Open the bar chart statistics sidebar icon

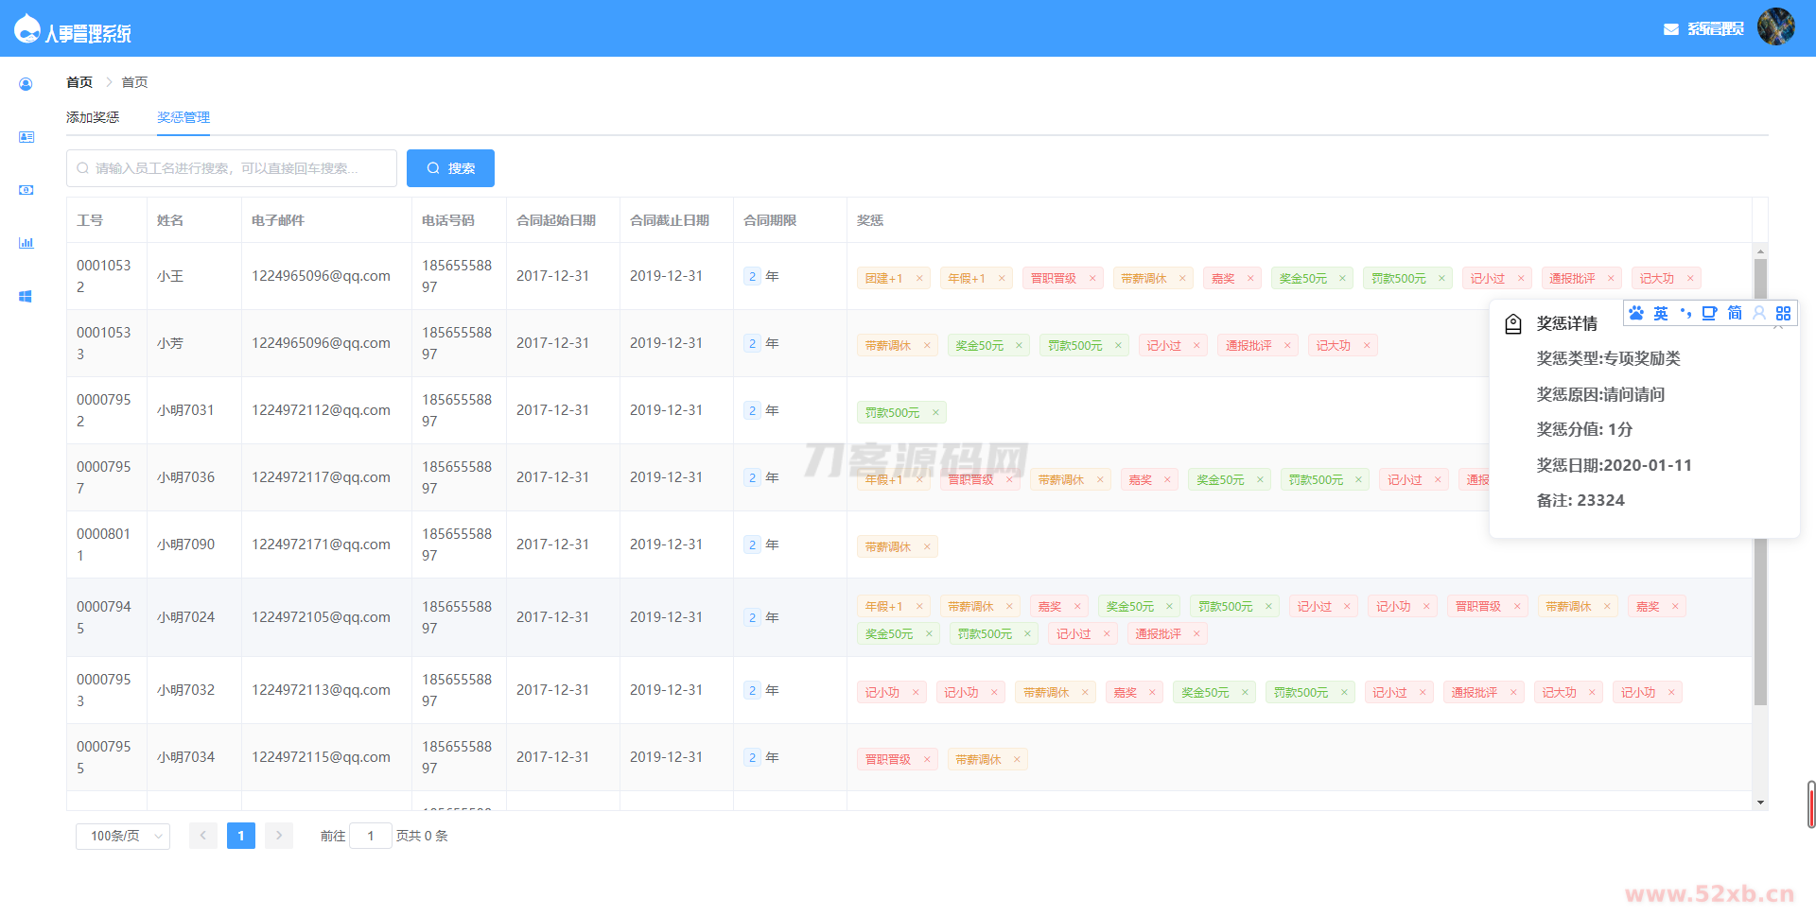(x=26, y=243)
